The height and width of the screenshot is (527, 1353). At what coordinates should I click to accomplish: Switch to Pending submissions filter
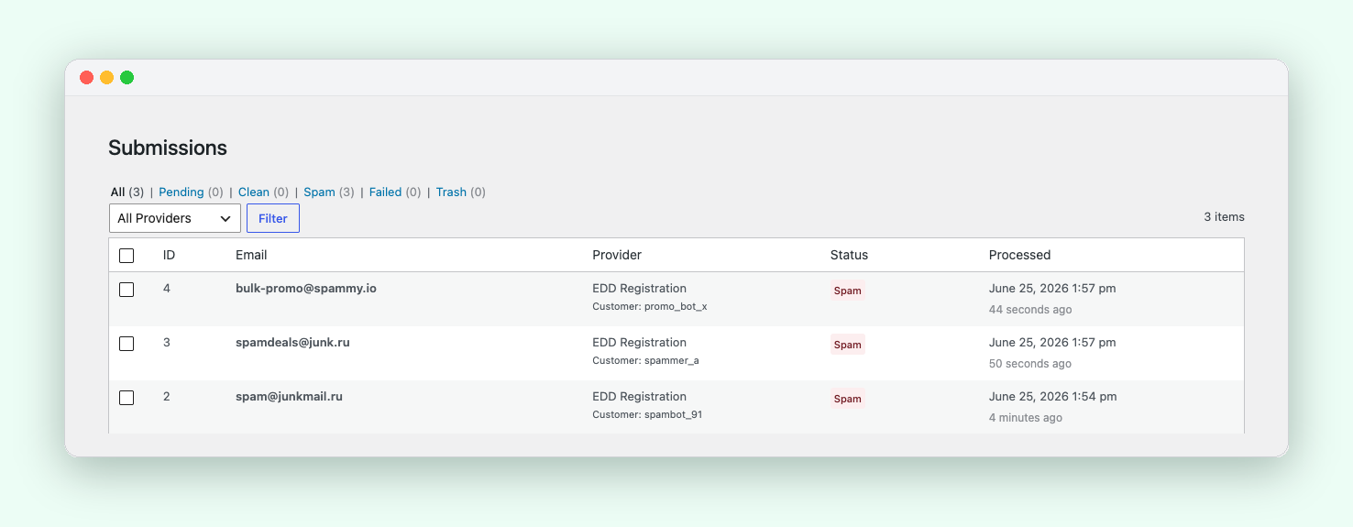[x=181, y=192]
